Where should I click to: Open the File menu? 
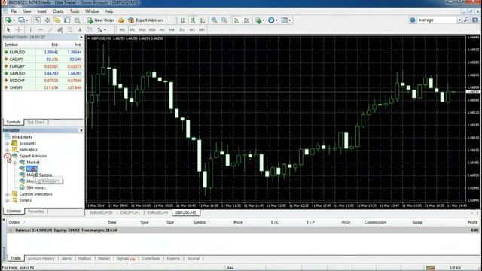pyautogui.click(x=14, y=11)
